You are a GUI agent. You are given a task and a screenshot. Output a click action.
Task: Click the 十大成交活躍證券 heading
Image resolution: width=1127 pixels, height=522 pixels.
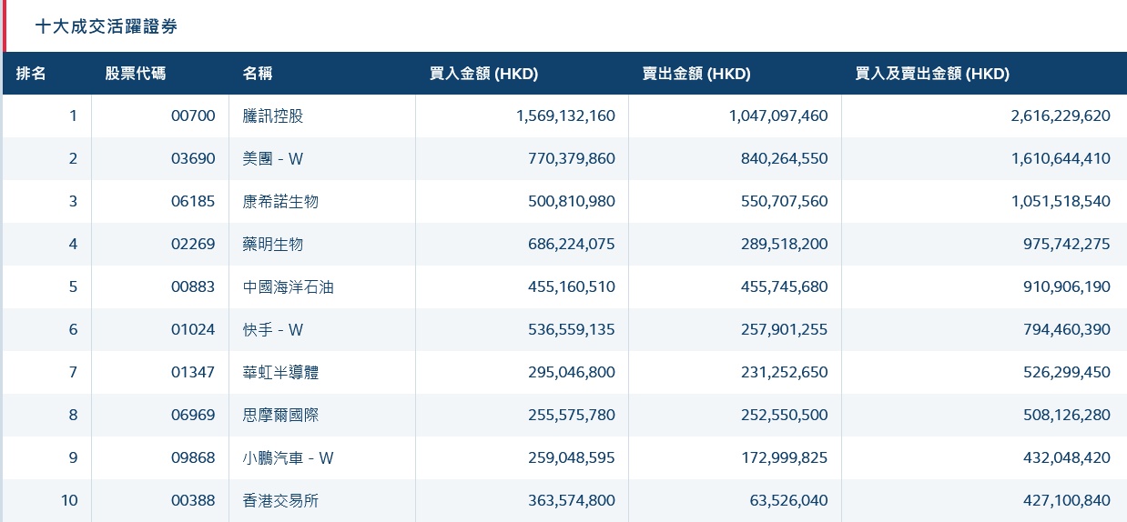[x=106, y=27]
